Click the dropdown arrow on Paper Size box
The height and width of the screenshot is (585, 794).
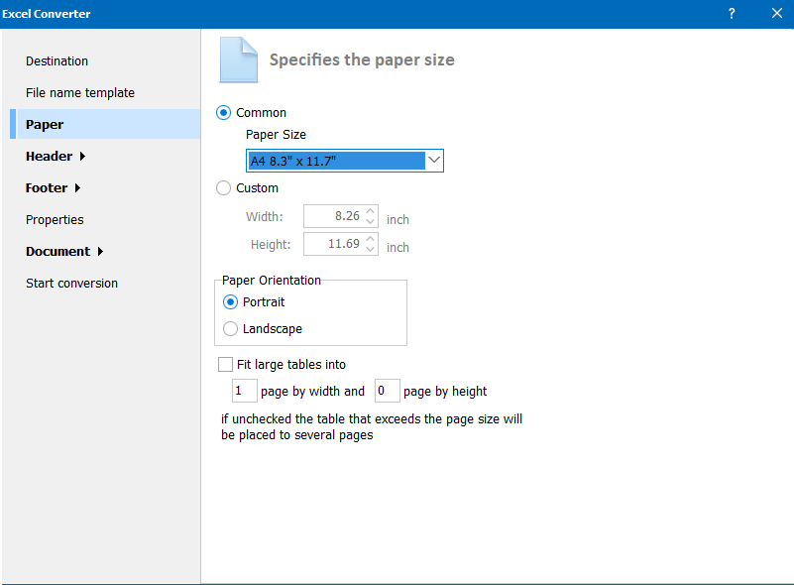click(x=434, y=160)
